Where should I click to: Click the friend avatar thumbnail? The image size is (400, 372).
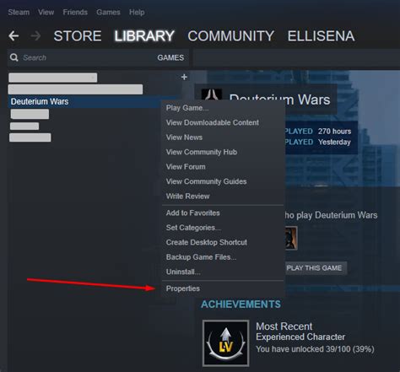tap(291, 239)
